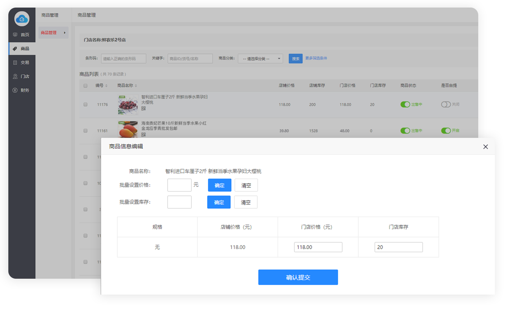
Task: Enable the 关闭 self-pickup toggle for 11176
Action: point(446,105)
